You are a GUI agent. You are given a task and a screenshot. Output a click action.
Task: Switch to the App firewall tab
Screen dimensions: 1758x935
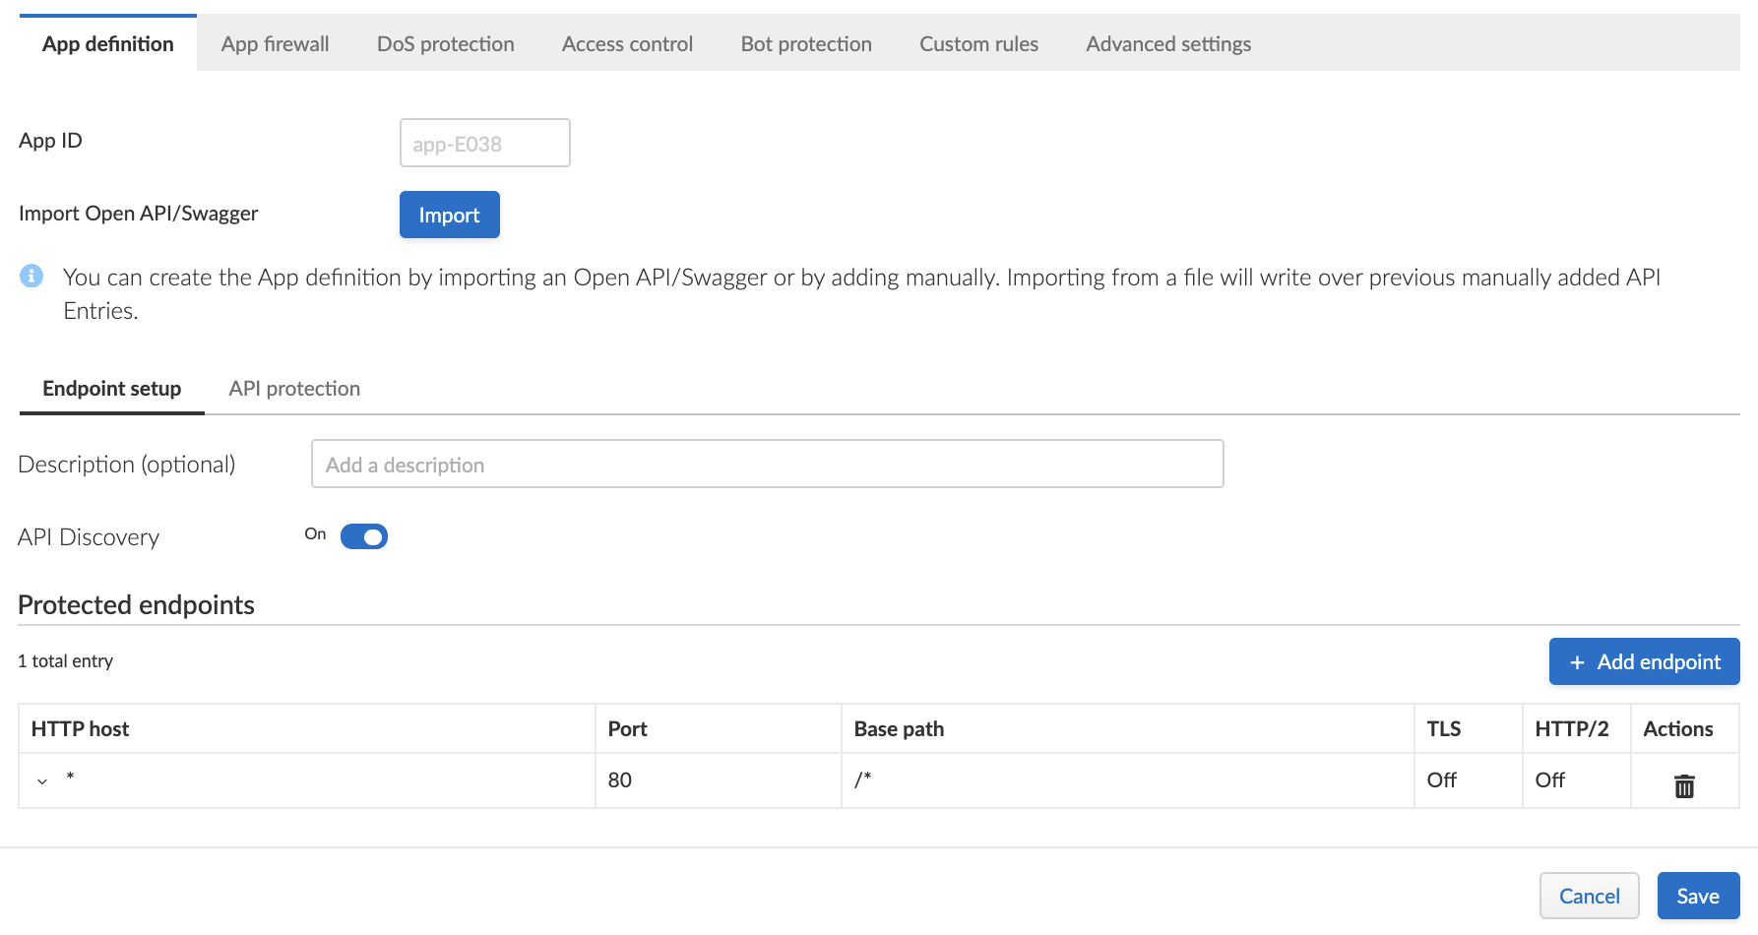coord(276,44)
